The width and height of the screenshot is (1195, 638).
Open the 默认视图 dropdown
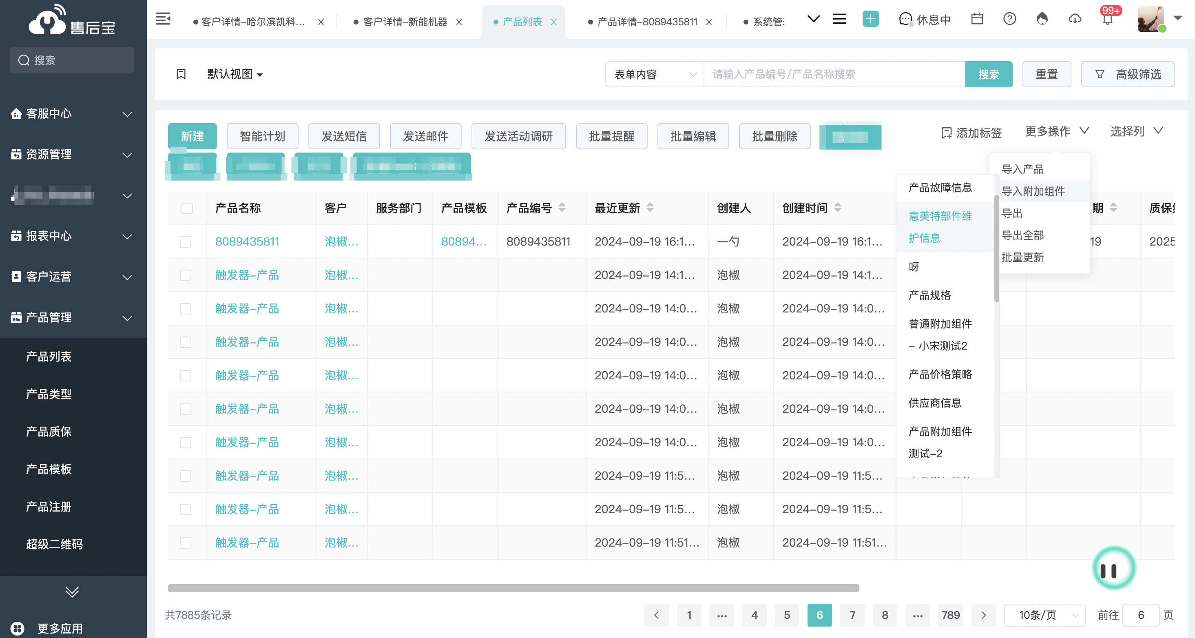tap(235, 74)
